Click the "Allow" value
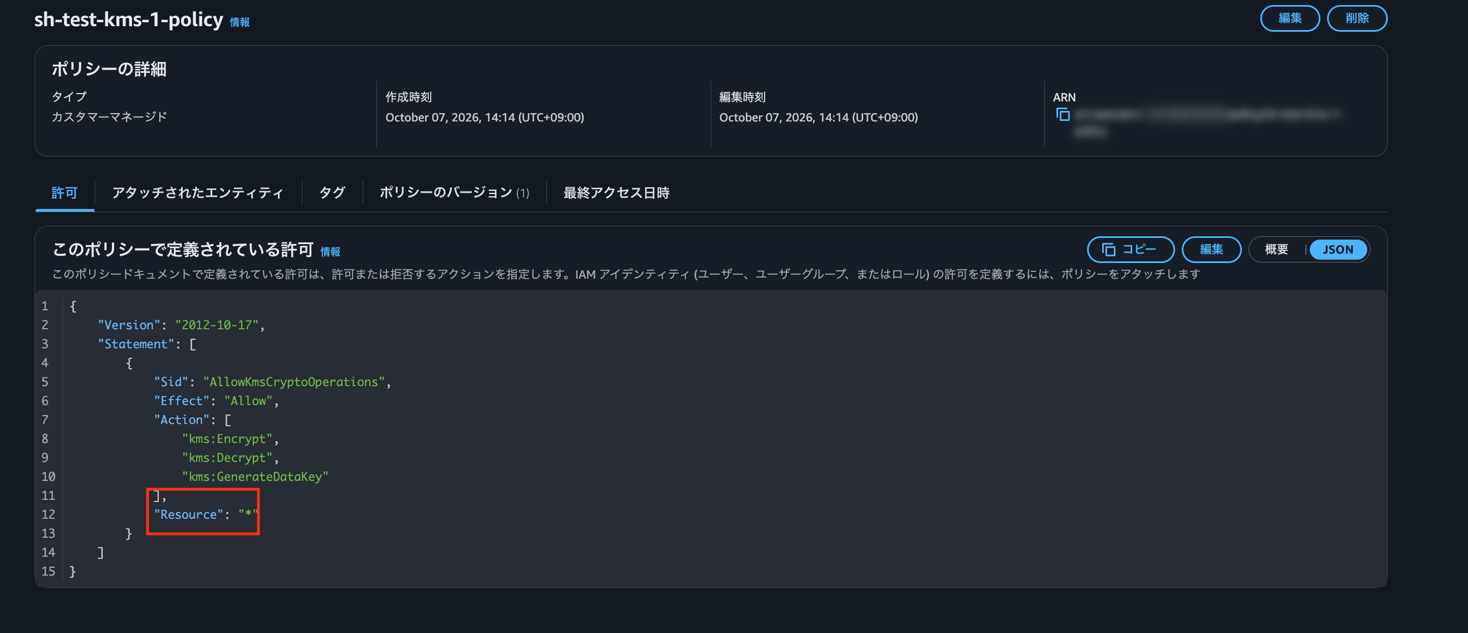The width and height of the screenshot is (1468, 633). coord(248,401)
